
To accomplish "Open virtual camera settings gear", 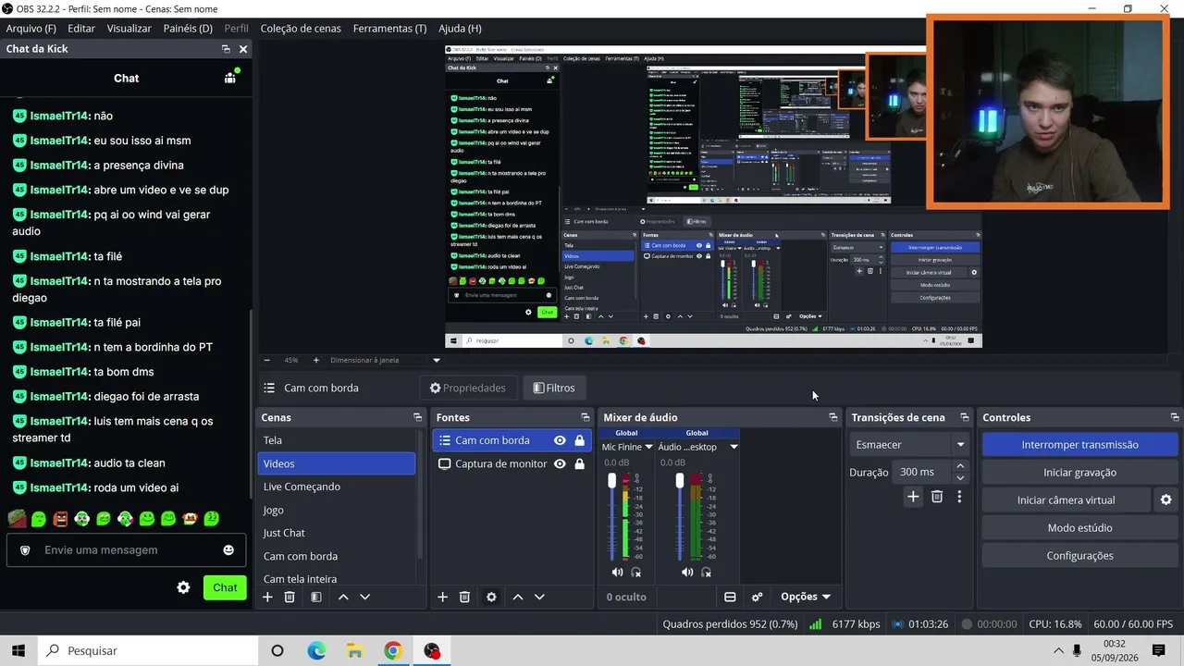I will click(1165, 499).
